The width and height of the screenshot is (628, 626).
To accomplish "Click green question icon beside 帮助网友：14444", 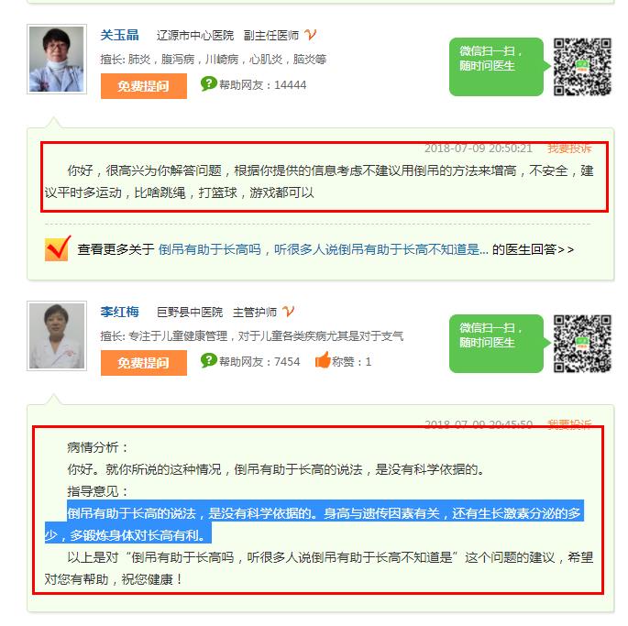I will [x=209, y=83].
